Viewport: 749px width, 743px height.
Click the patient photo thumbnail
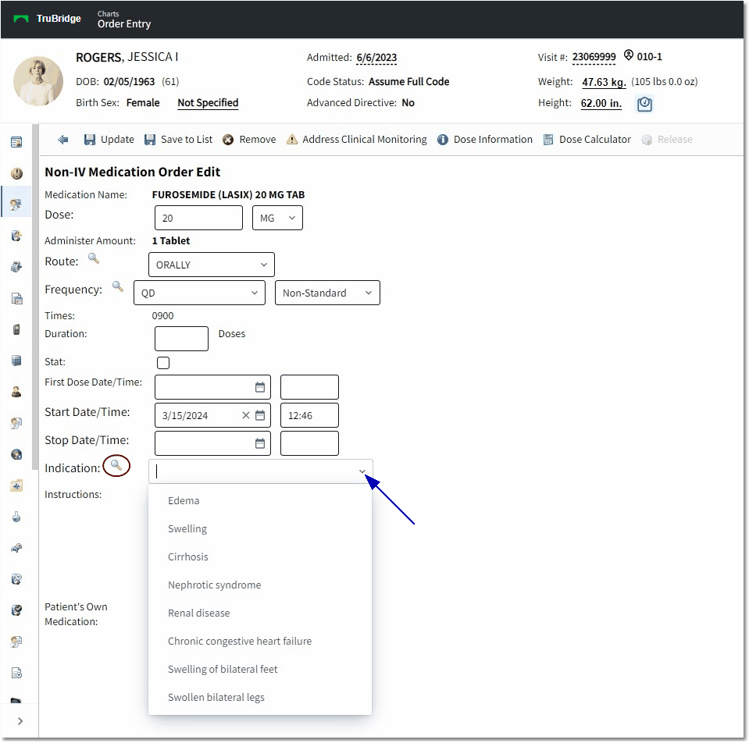point(38,81)
